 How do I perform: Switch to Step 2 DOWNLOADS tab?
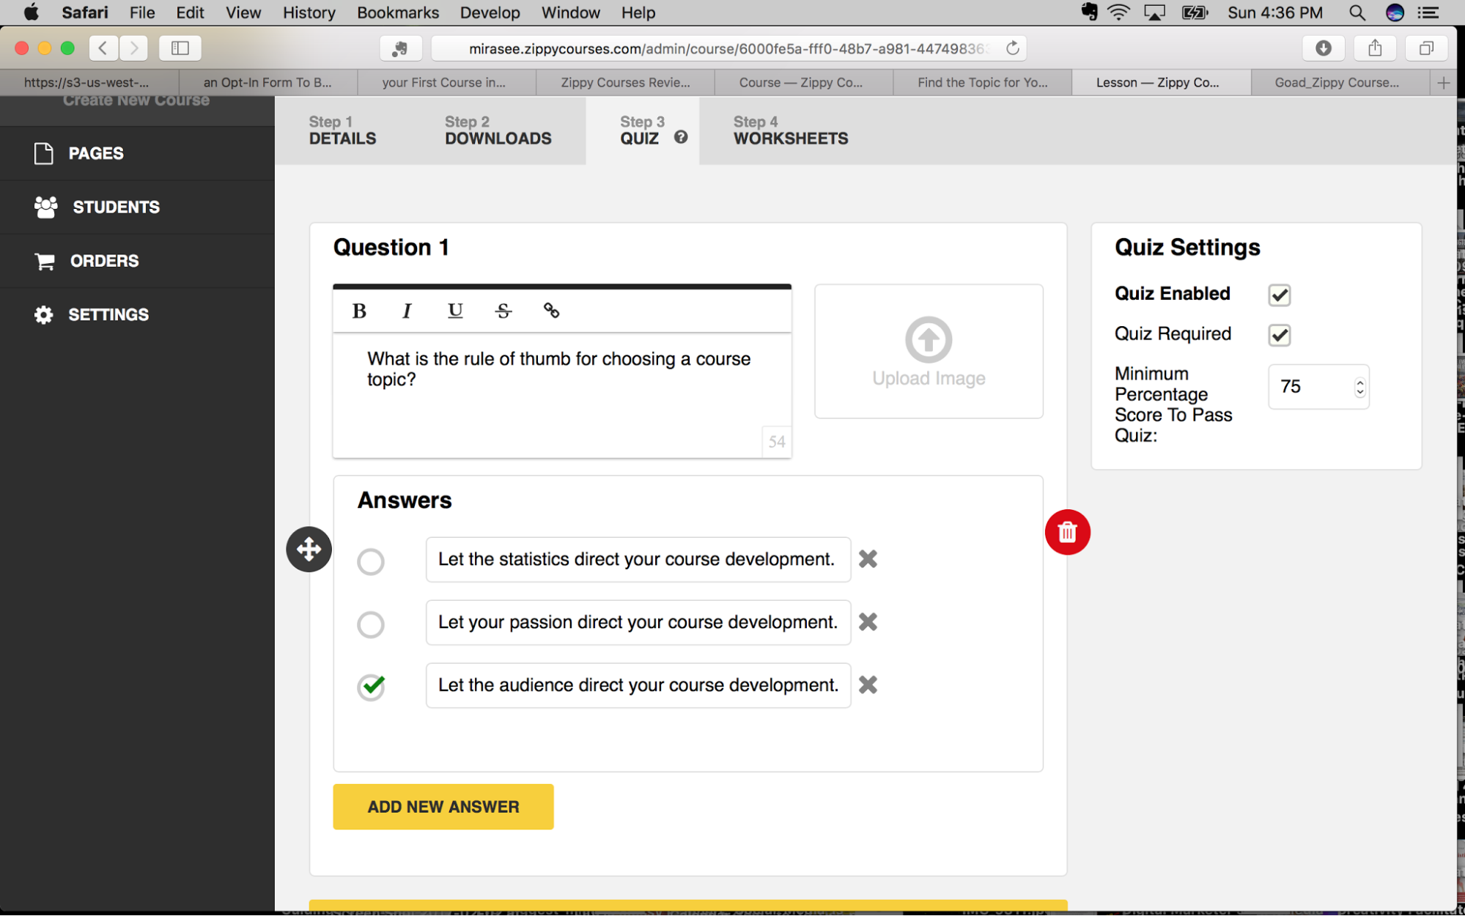[498, 130]
